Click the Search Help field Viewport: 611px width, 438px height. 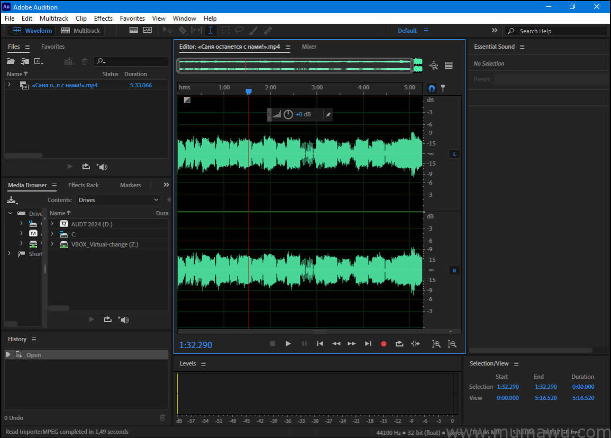click(555, 31)
